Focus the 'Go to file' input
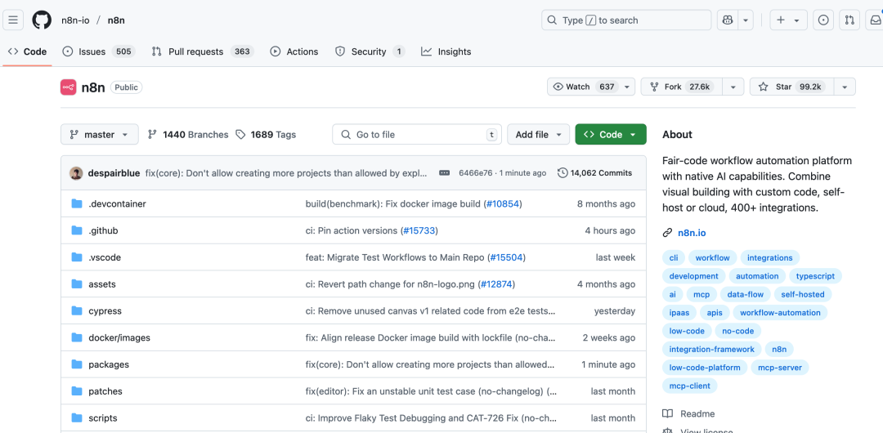 (417, 135)
